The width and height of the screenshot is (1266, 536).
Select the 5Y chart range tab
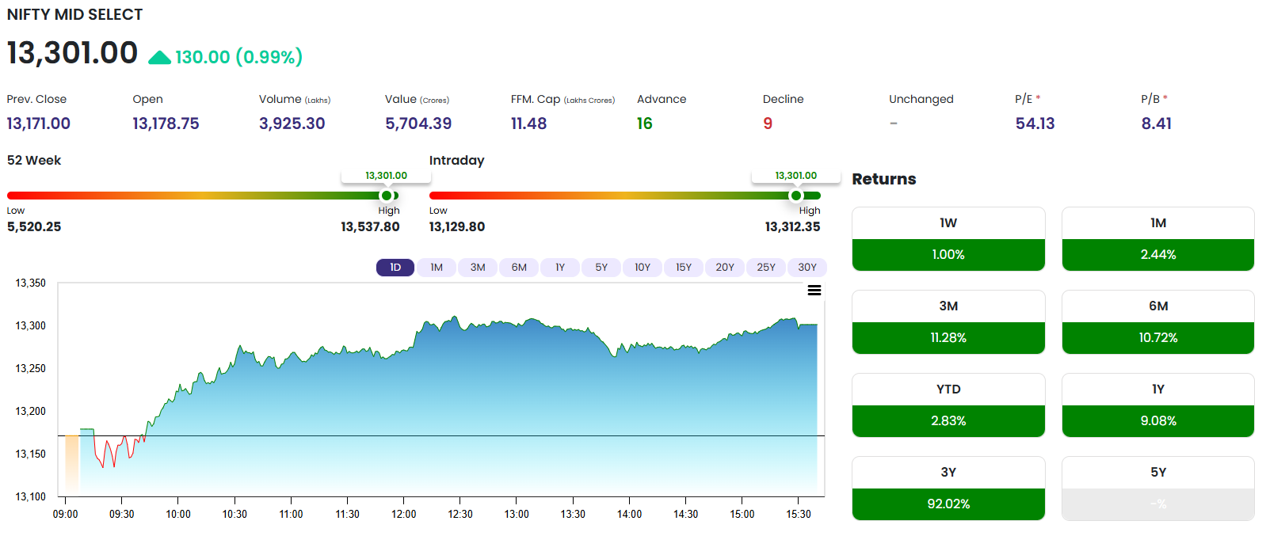tap(601, 268)
